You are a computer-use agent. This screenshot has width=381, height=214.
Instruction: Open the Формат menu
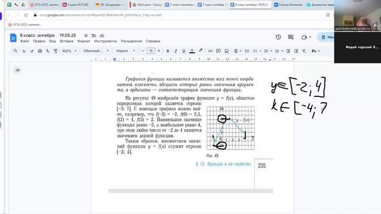[x=84, y=41]
